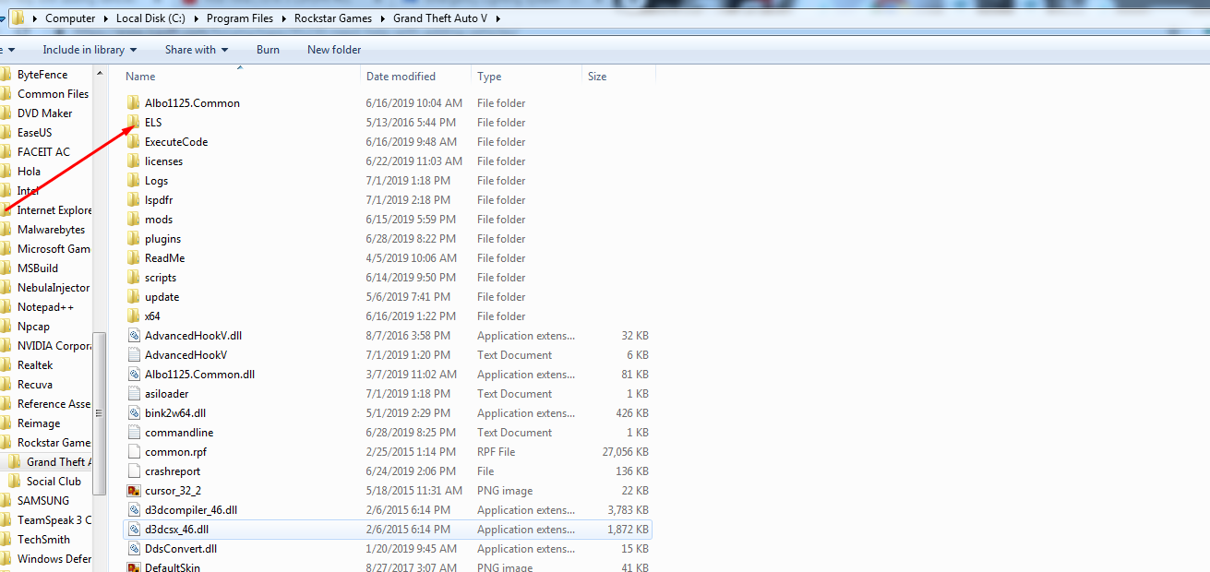This screenshot has width=1210, height=572.
Task: Open the Share with dropdown
Action: (x=196, y=50)
